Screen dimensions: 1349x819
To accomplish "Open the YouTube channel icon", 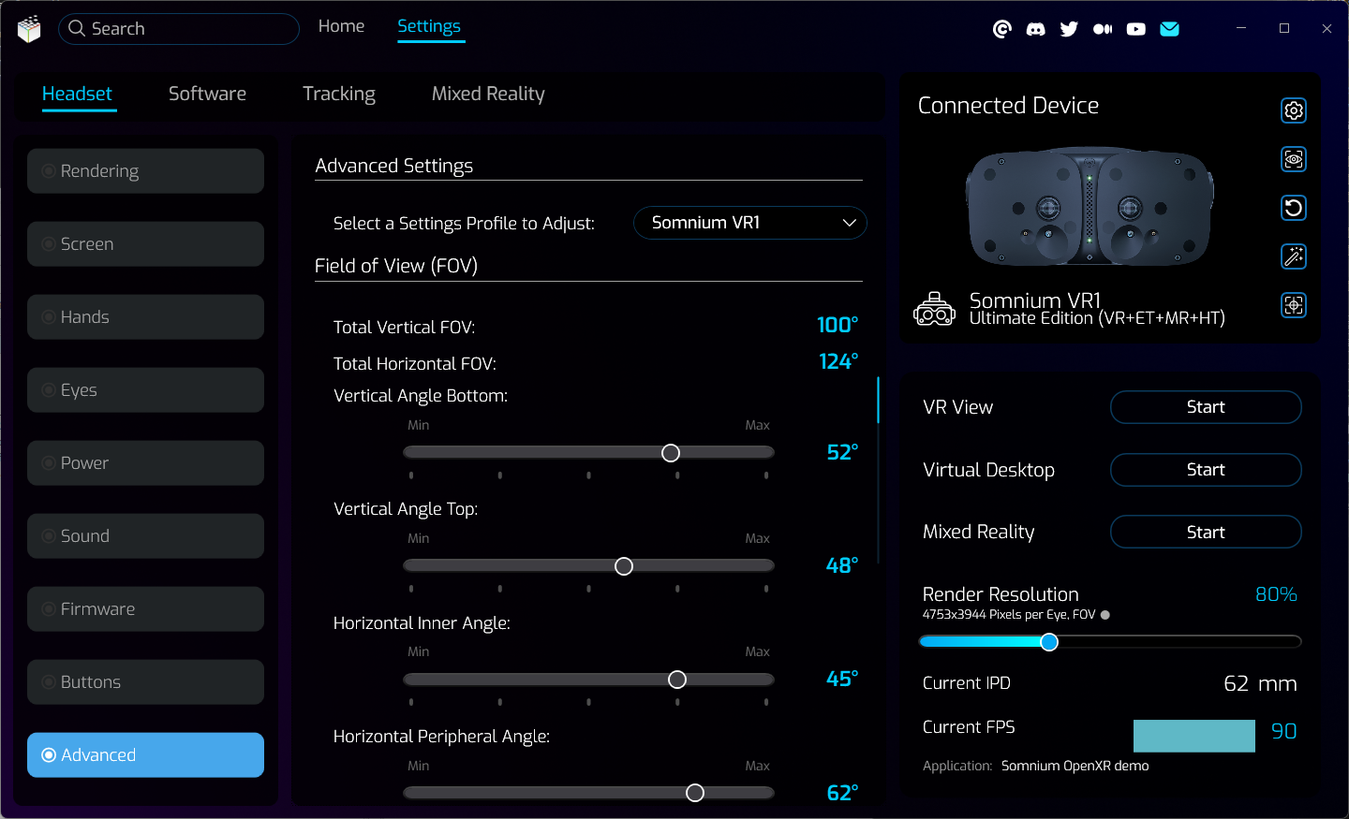I will 1135,29.
